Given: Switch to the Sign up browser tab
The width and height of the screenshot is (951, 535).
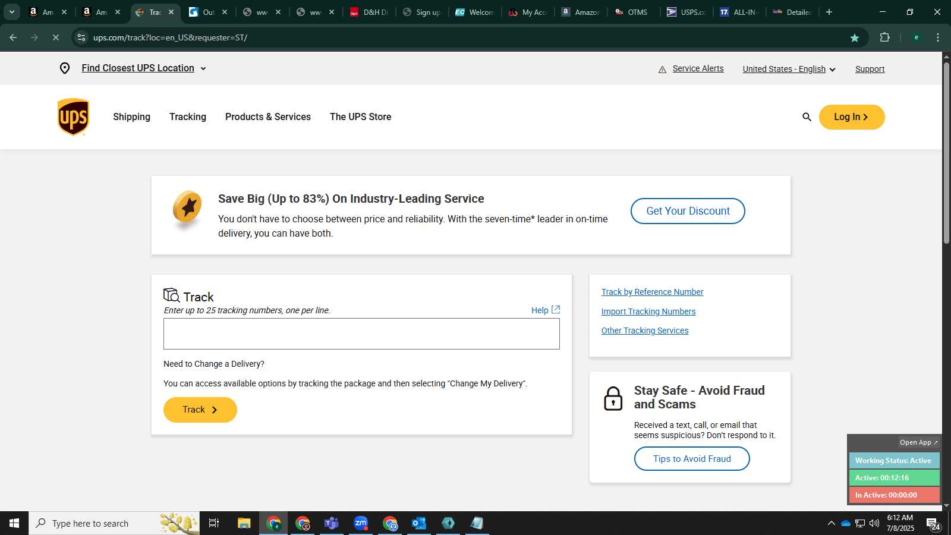Looking at the screenshot, I should coord(421,12).
